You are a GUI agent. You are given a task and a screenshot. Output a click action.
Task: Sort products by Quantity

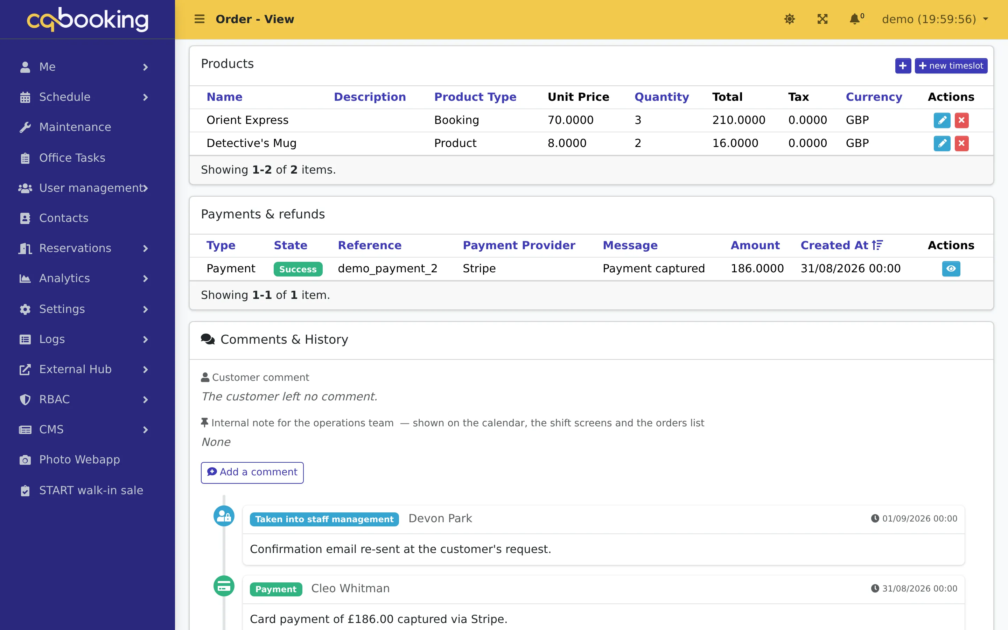661,97
